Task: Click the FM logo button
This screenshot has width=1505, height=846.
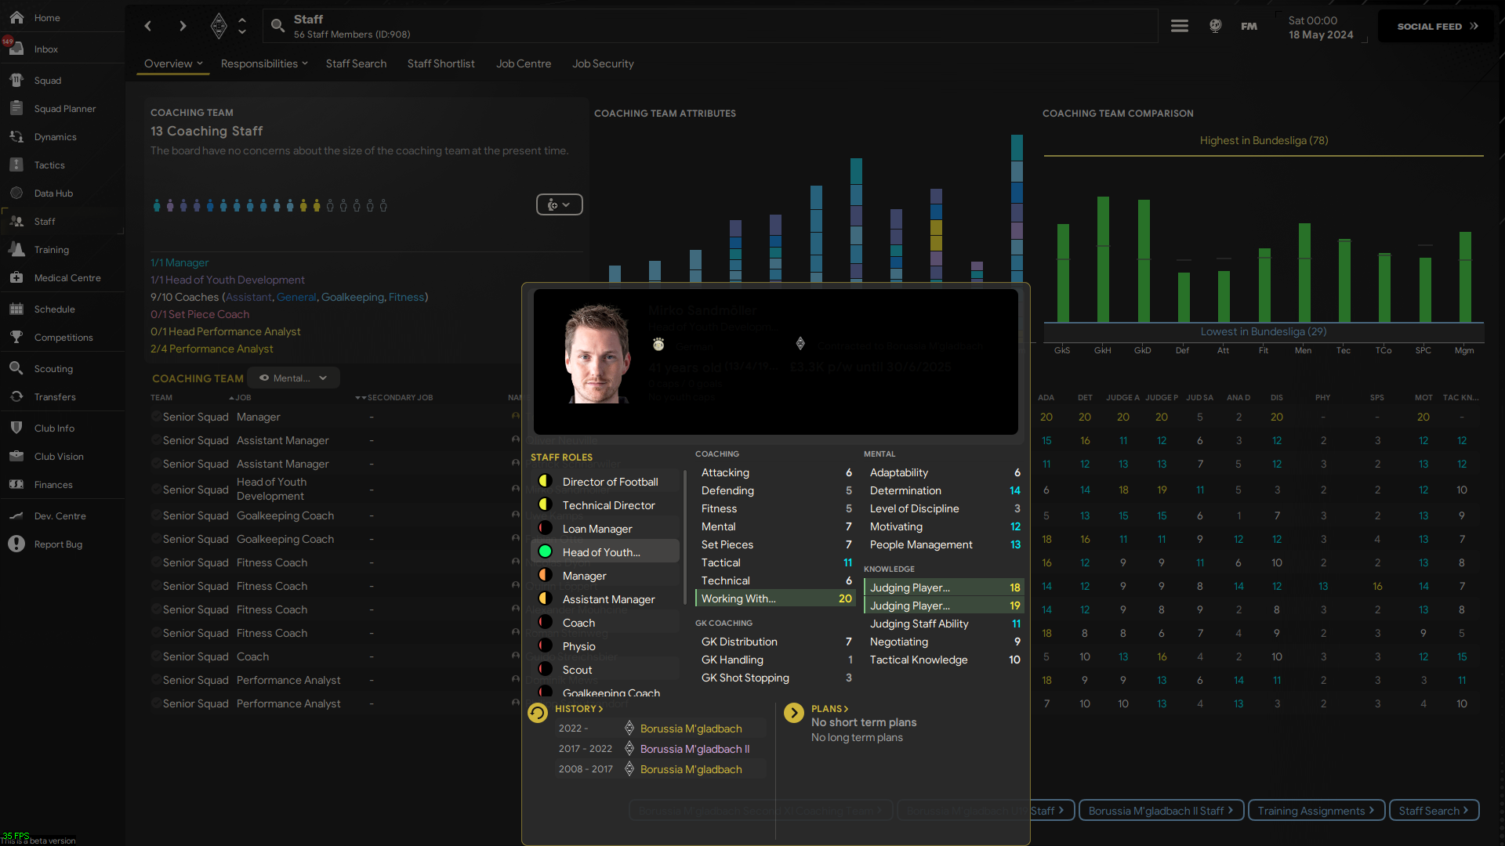Action: (1249, 26)
